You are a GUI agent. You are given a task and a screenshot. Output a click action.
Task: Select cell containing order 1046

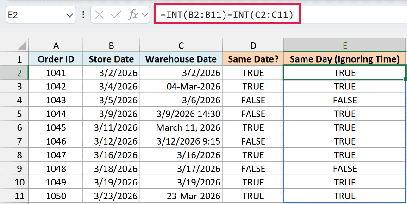tap(56, 141)
